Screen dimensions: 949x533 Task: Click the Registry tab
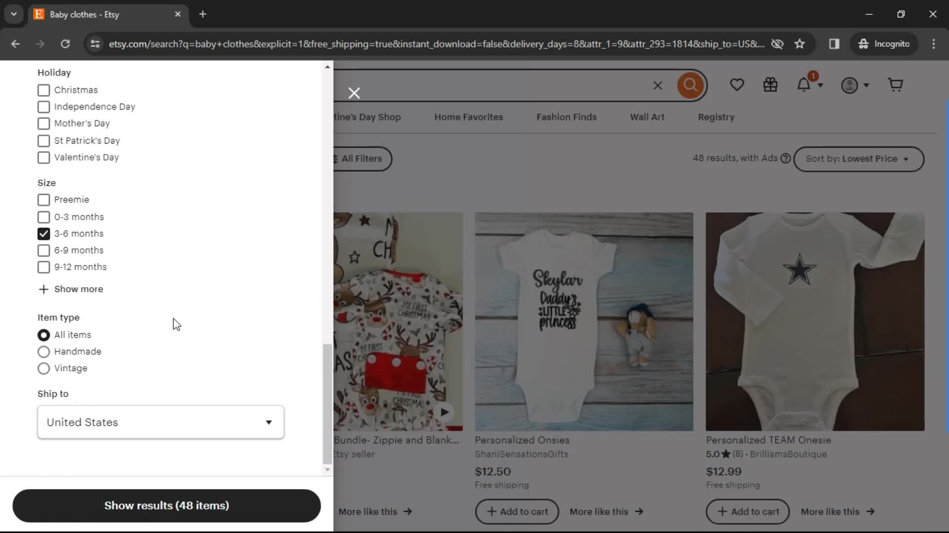click(x=716, y=117)
